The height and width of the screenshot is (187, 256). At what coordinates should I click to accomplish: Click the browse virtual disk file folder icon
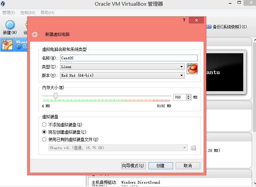(194, 148)
